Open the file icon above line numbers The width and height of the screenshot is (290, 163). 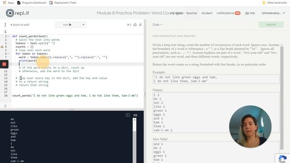pos(5,31)
